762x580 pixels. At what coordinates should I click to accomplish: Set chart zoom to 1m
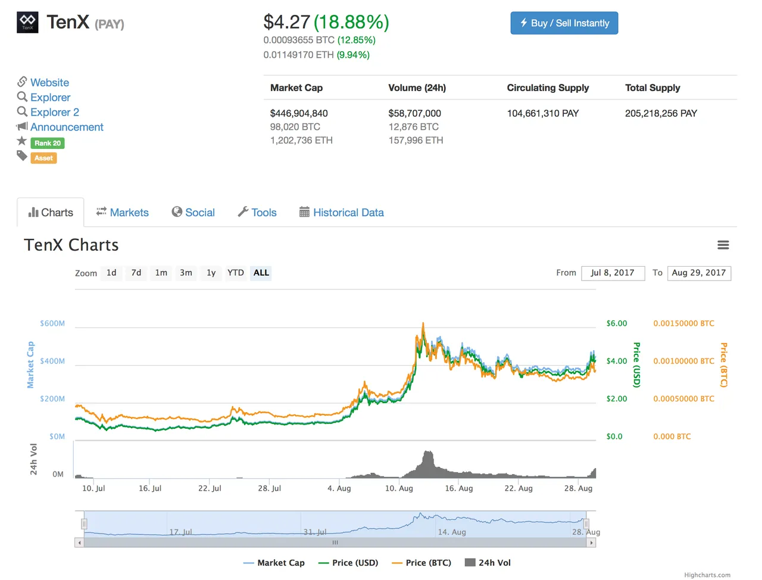pos(161,273)
